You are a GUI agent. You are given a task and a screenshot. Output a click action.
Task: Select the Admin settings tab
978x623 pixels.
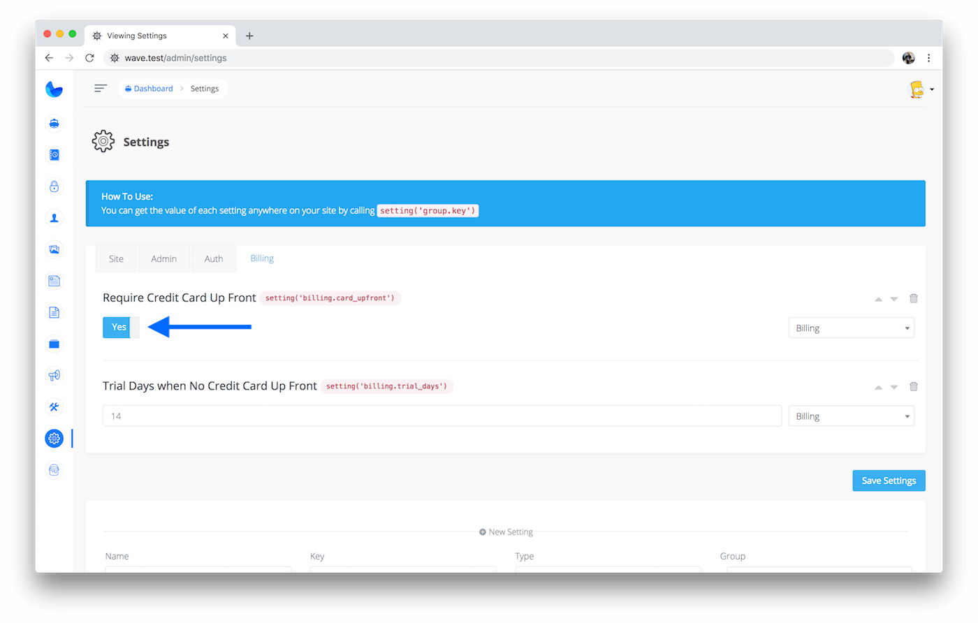pos(164,258)
